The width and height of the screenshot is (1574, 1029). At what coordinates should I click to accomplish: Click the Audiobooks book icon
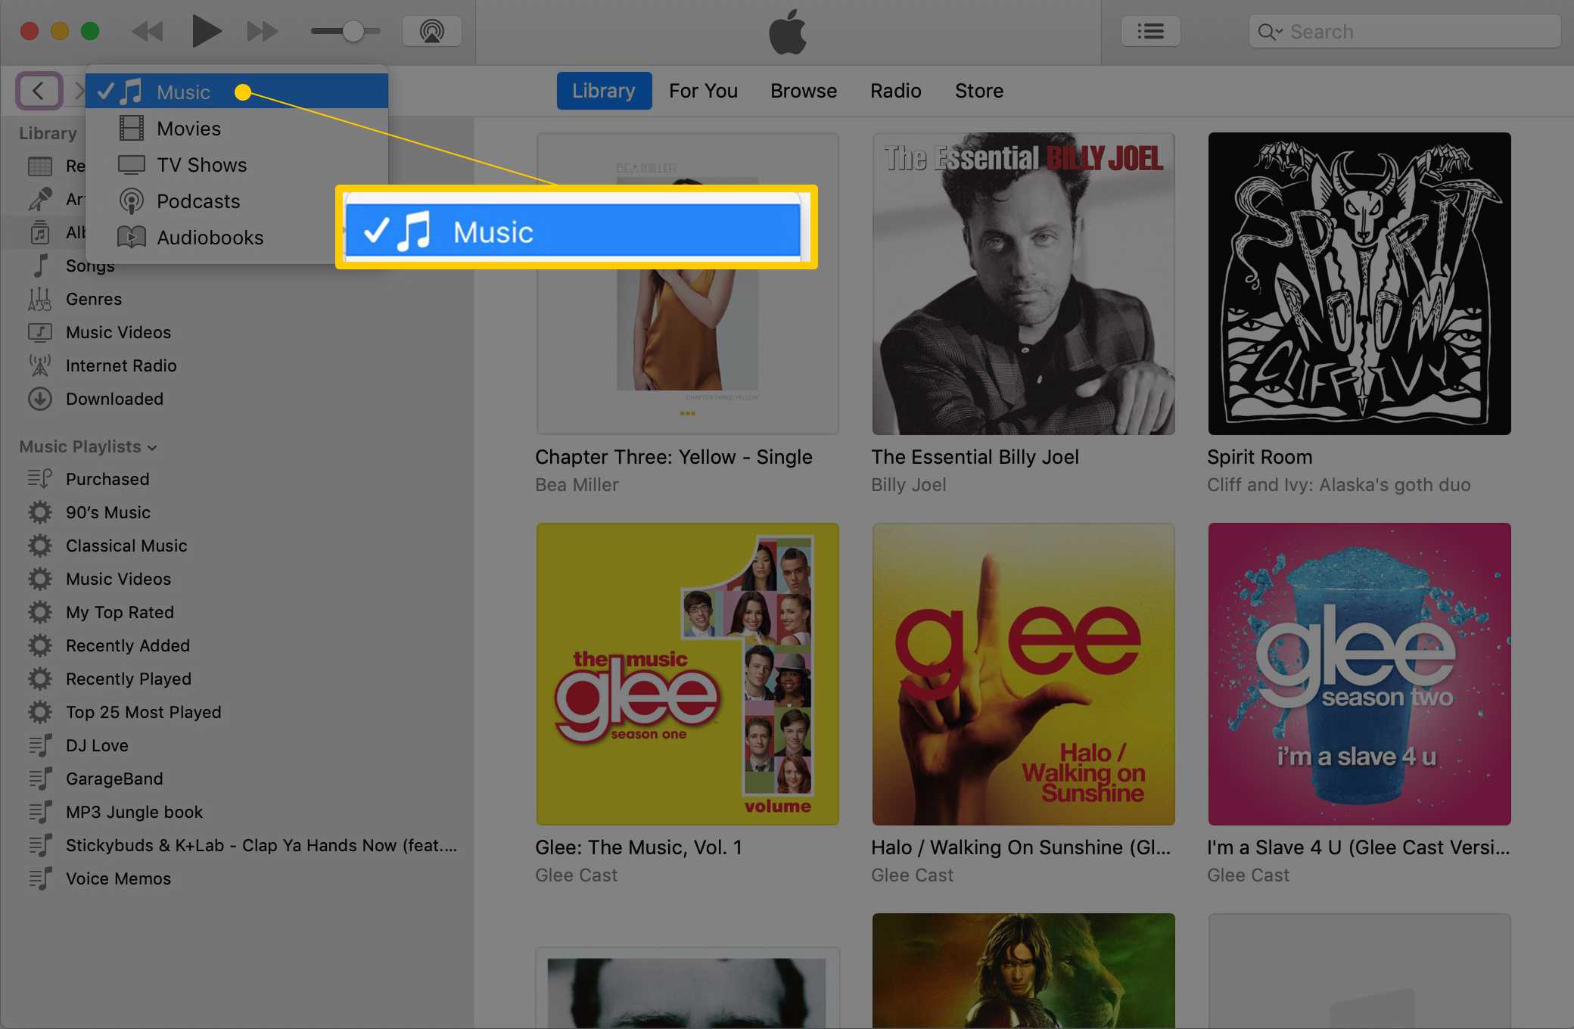coord(132,238)
